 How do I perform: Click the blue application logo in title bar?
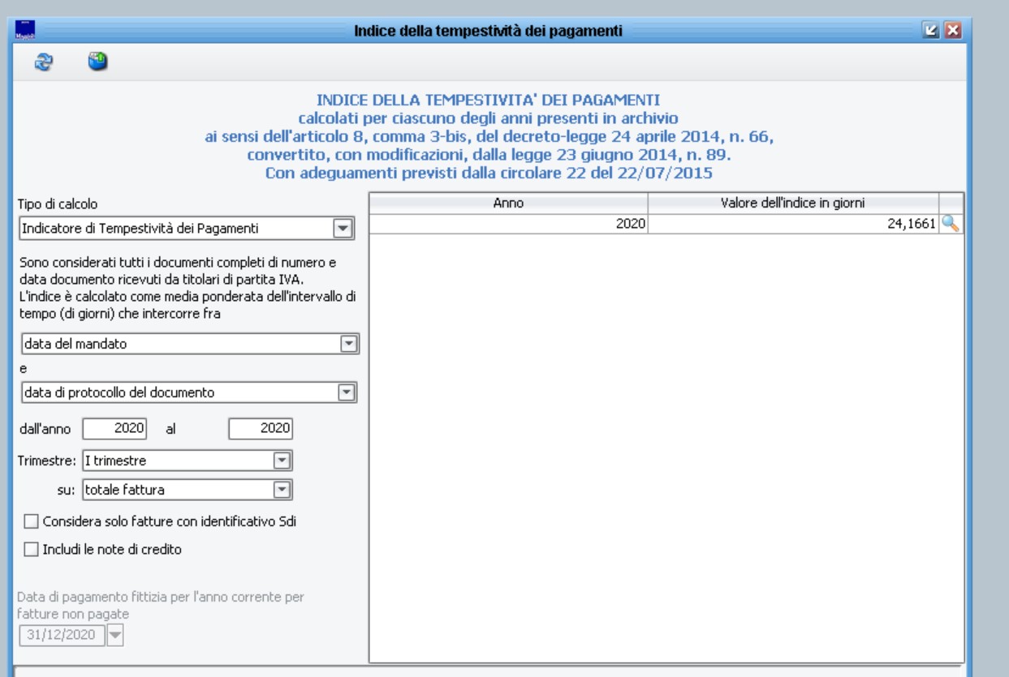[x=26, y=31]
